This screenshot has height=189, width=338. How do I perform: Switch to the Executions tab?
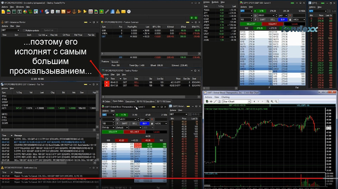coord(130,102)
